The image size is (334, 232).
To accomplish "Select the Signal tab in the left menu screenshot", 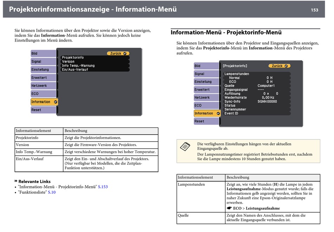I will pos(44,62).
